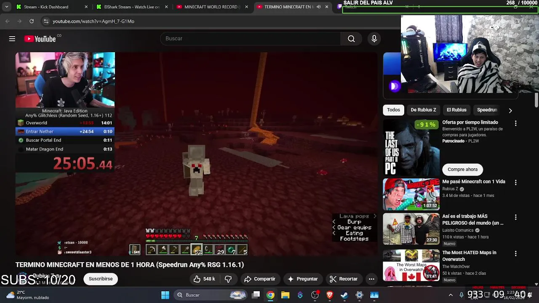Open The Last of Us ad thumbnail
This screenshot has width=539, height=303.
click(x=411, y=147)
